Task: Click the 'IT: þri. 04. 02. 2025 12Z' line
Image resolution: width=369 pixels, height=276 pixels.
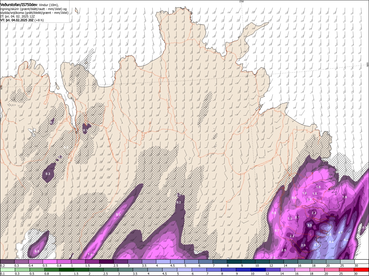Action: [x=17, y=16]
